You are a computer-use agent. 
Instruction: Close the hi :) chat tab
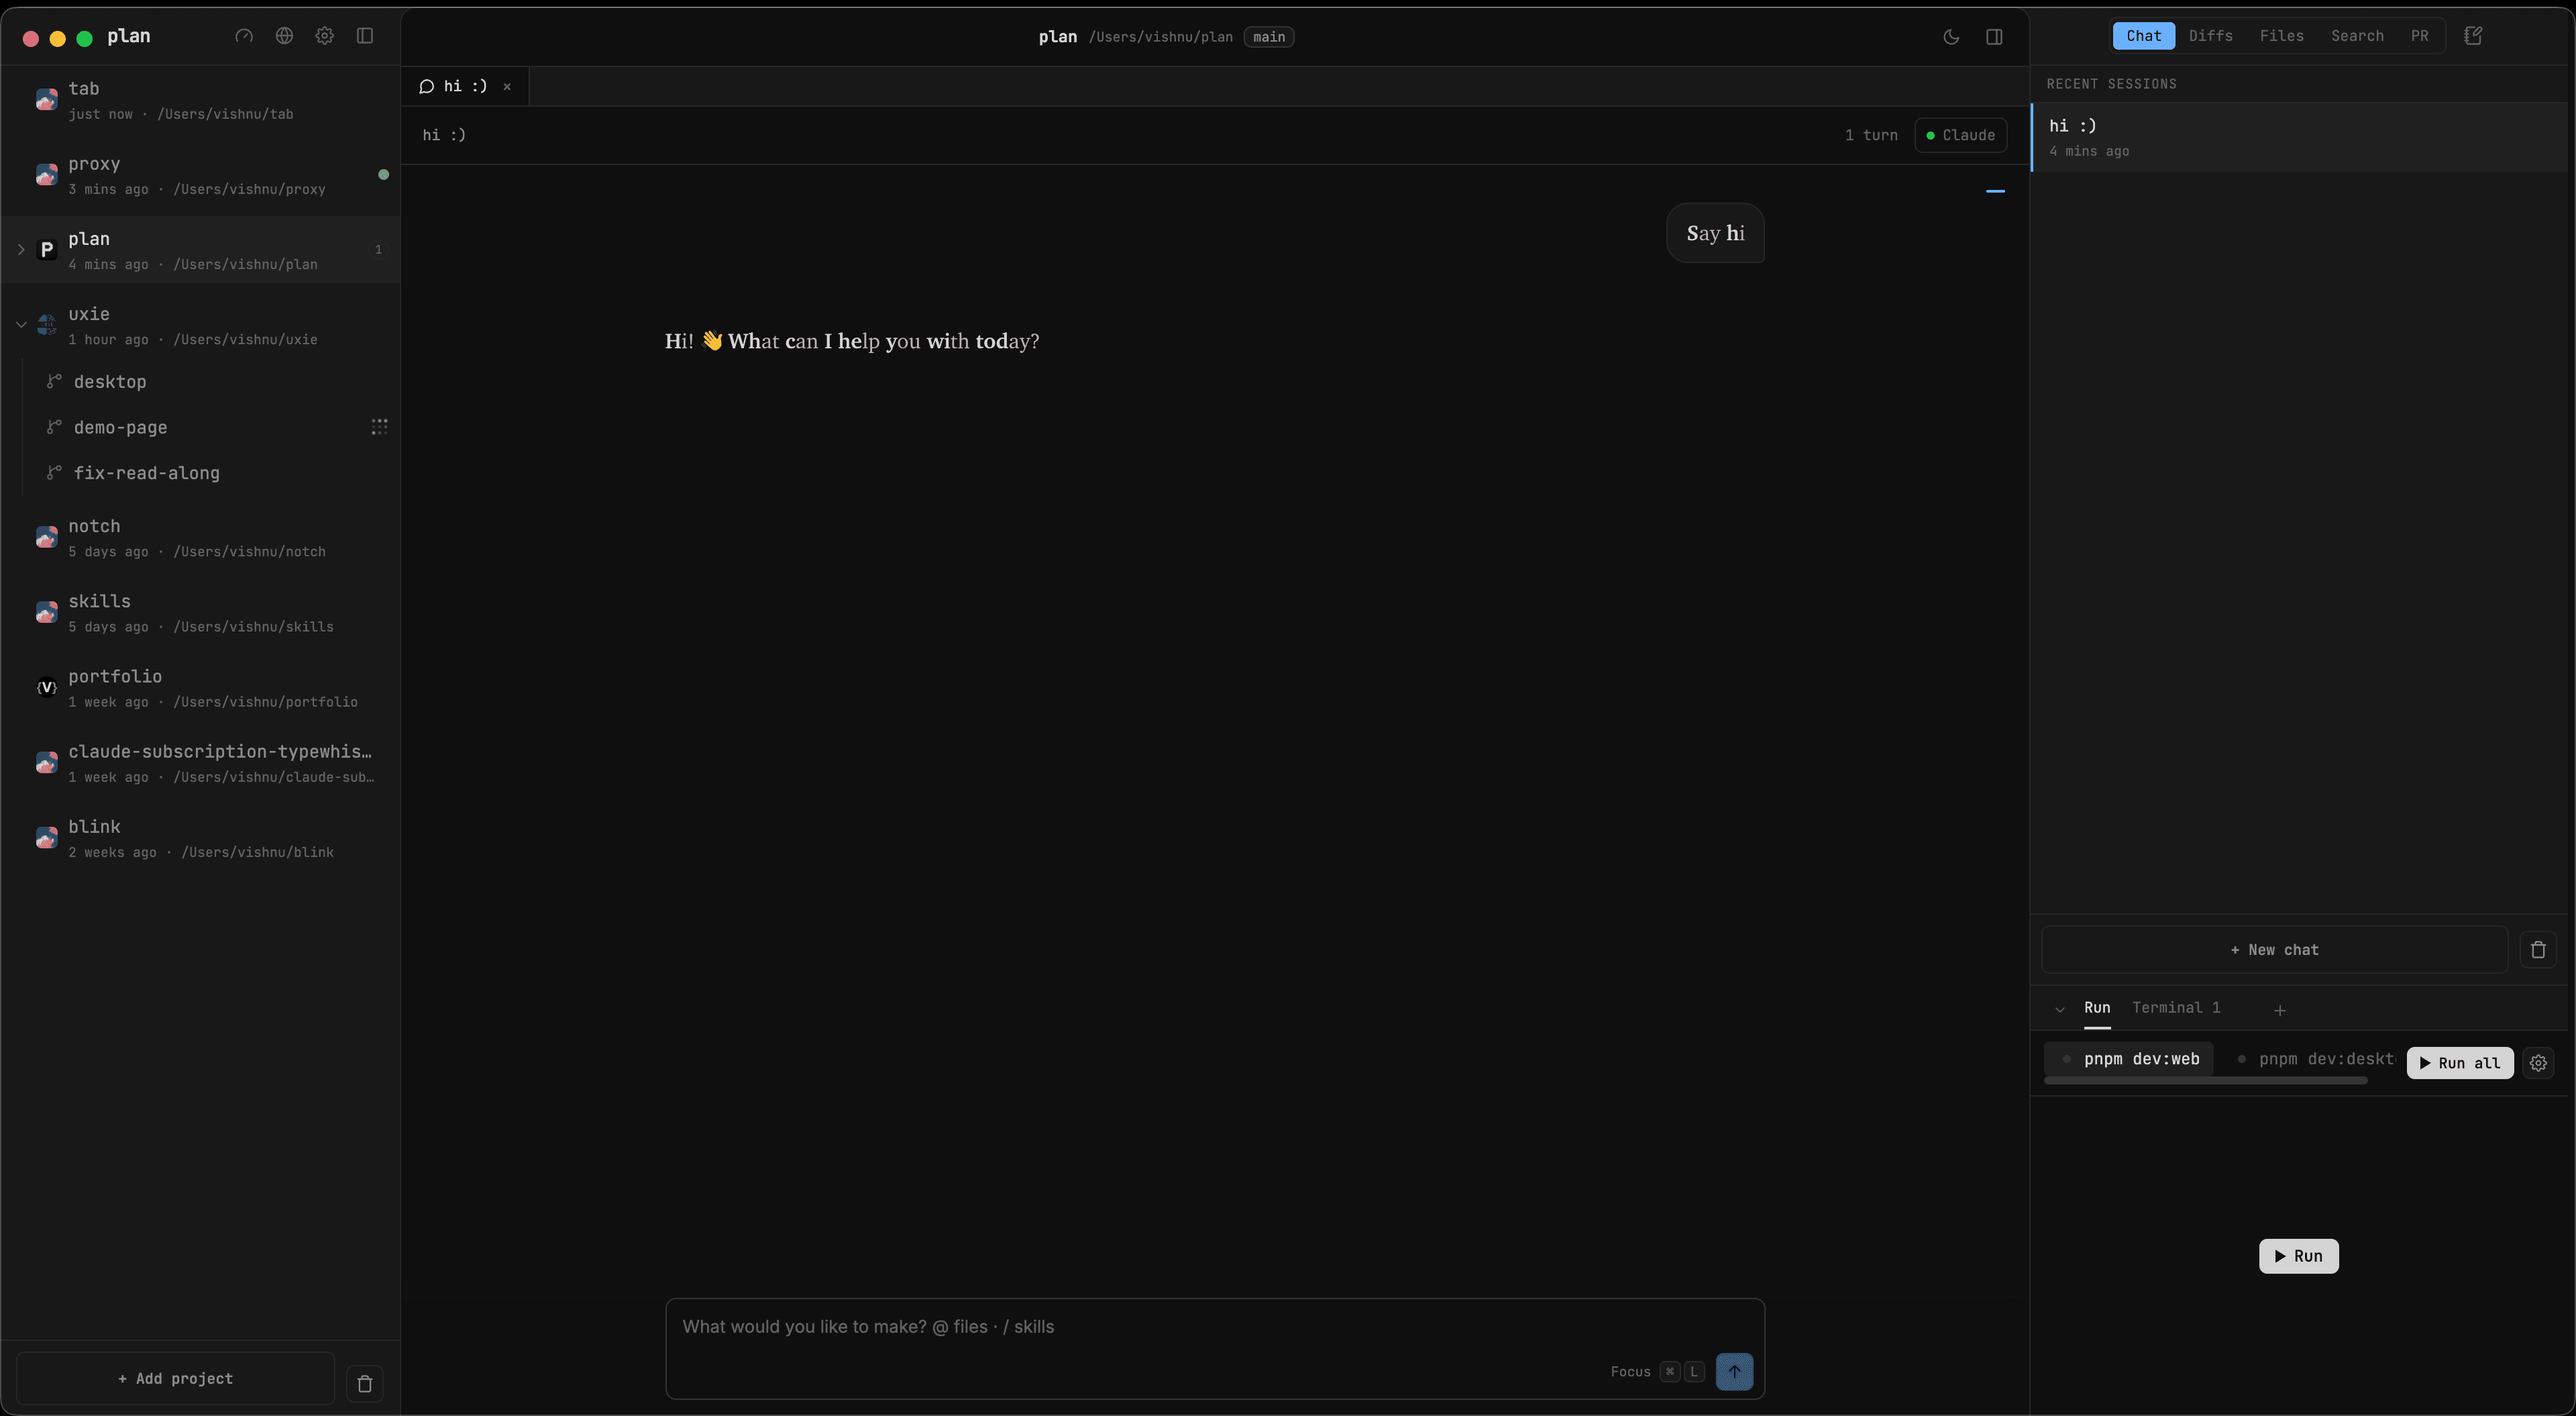point(507,87)
